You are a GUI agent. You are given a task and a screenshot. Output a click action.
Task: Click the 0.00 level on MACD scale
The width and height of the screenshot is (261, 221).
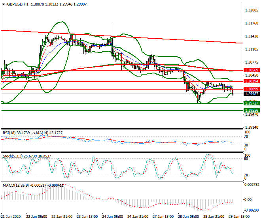(248, 200)
